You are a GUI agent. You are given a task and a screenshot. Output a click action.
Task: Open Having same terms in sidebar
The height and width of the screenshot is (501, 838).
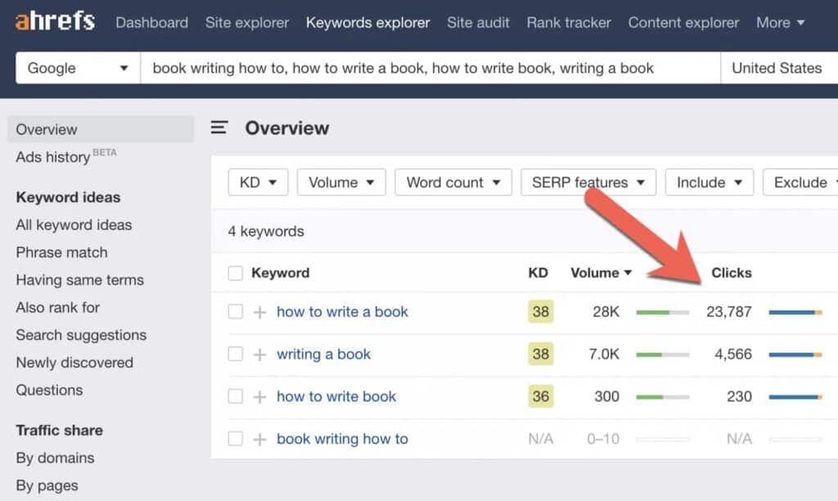coord(79,280)
